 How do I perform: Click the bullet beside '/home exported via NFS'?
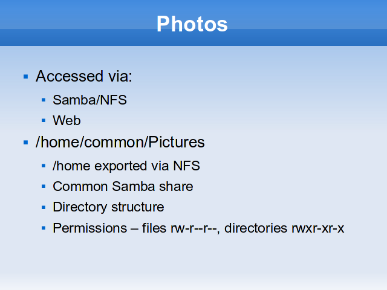click(44, 166)
